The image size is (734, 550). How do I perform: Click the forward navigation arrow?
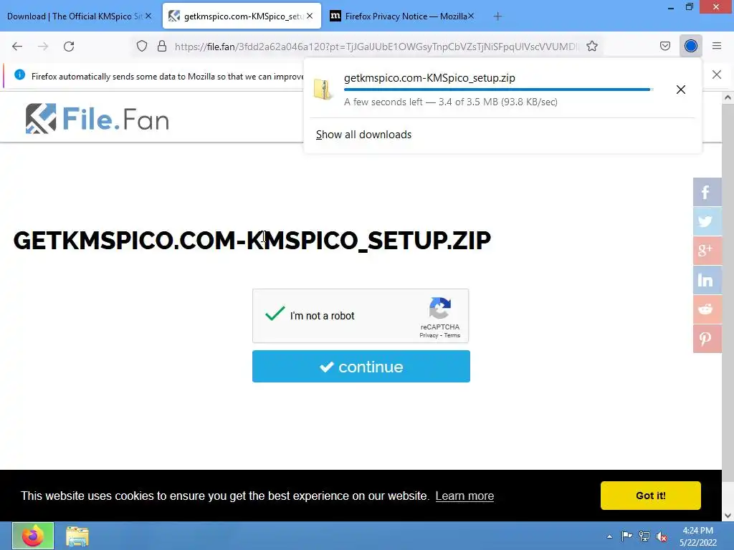click(x=43, y=47)
